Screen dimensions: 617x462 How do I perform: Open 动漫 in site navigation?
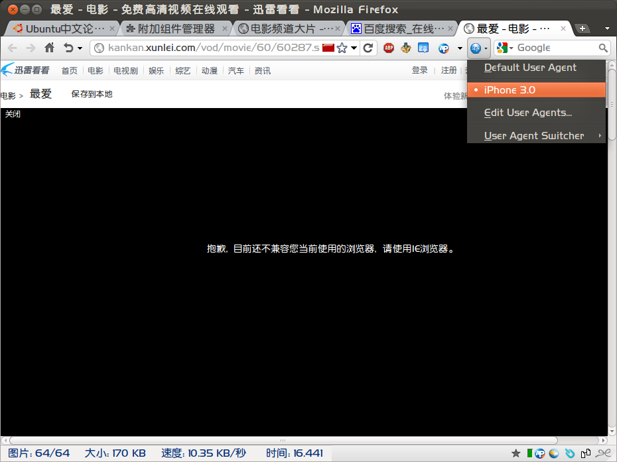coord(210,71)
